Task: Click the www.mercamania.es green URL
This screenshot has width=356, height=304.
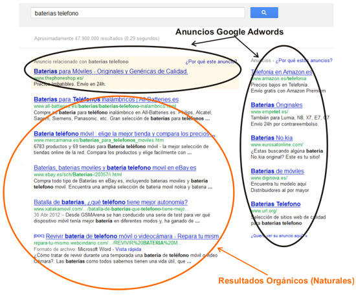Action: [x=99, y=140]
